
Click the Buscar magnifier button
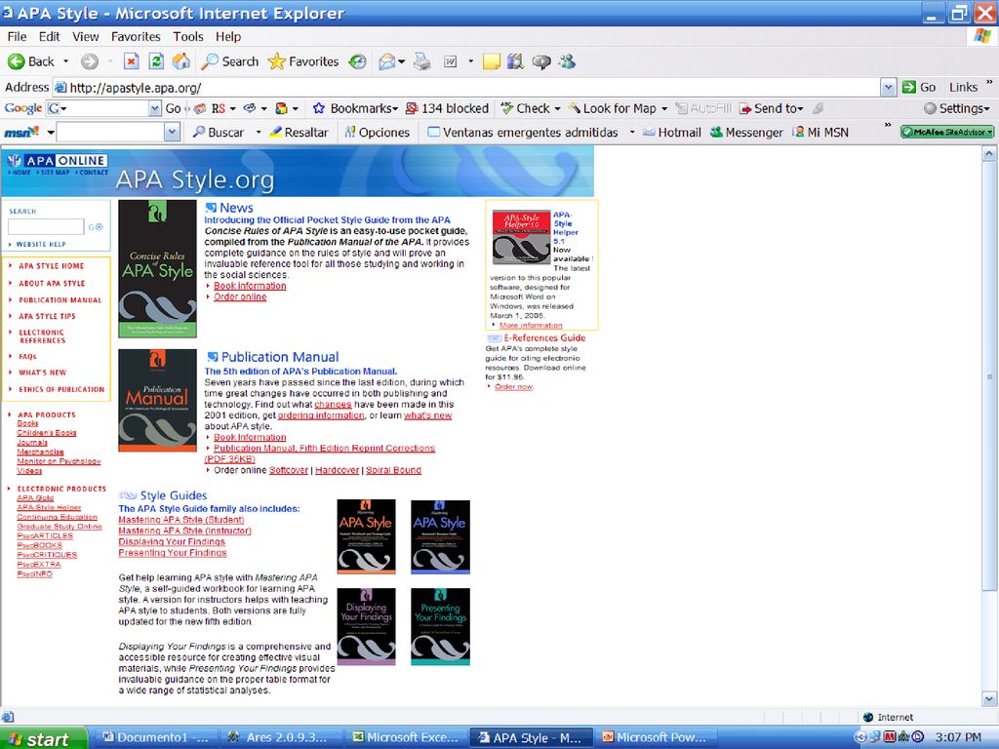[218, 132]
